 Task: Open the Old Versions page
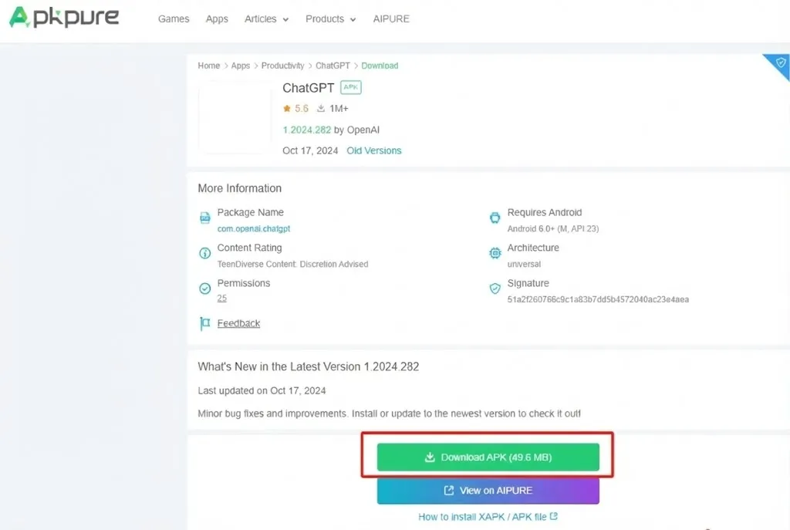373,150
